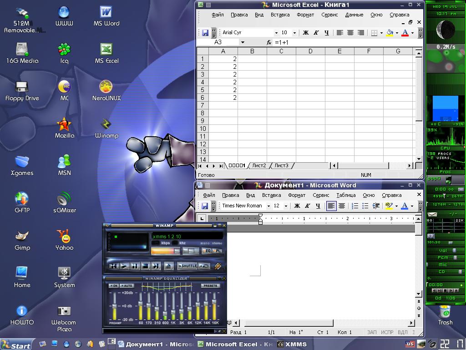The height and width of the screenshot is (350, 466).
Task: Open the Вставка menu in Word
Action: point(271,195)
